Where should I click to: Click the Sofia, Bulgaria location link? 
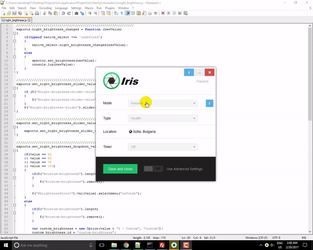coord(142,132)
